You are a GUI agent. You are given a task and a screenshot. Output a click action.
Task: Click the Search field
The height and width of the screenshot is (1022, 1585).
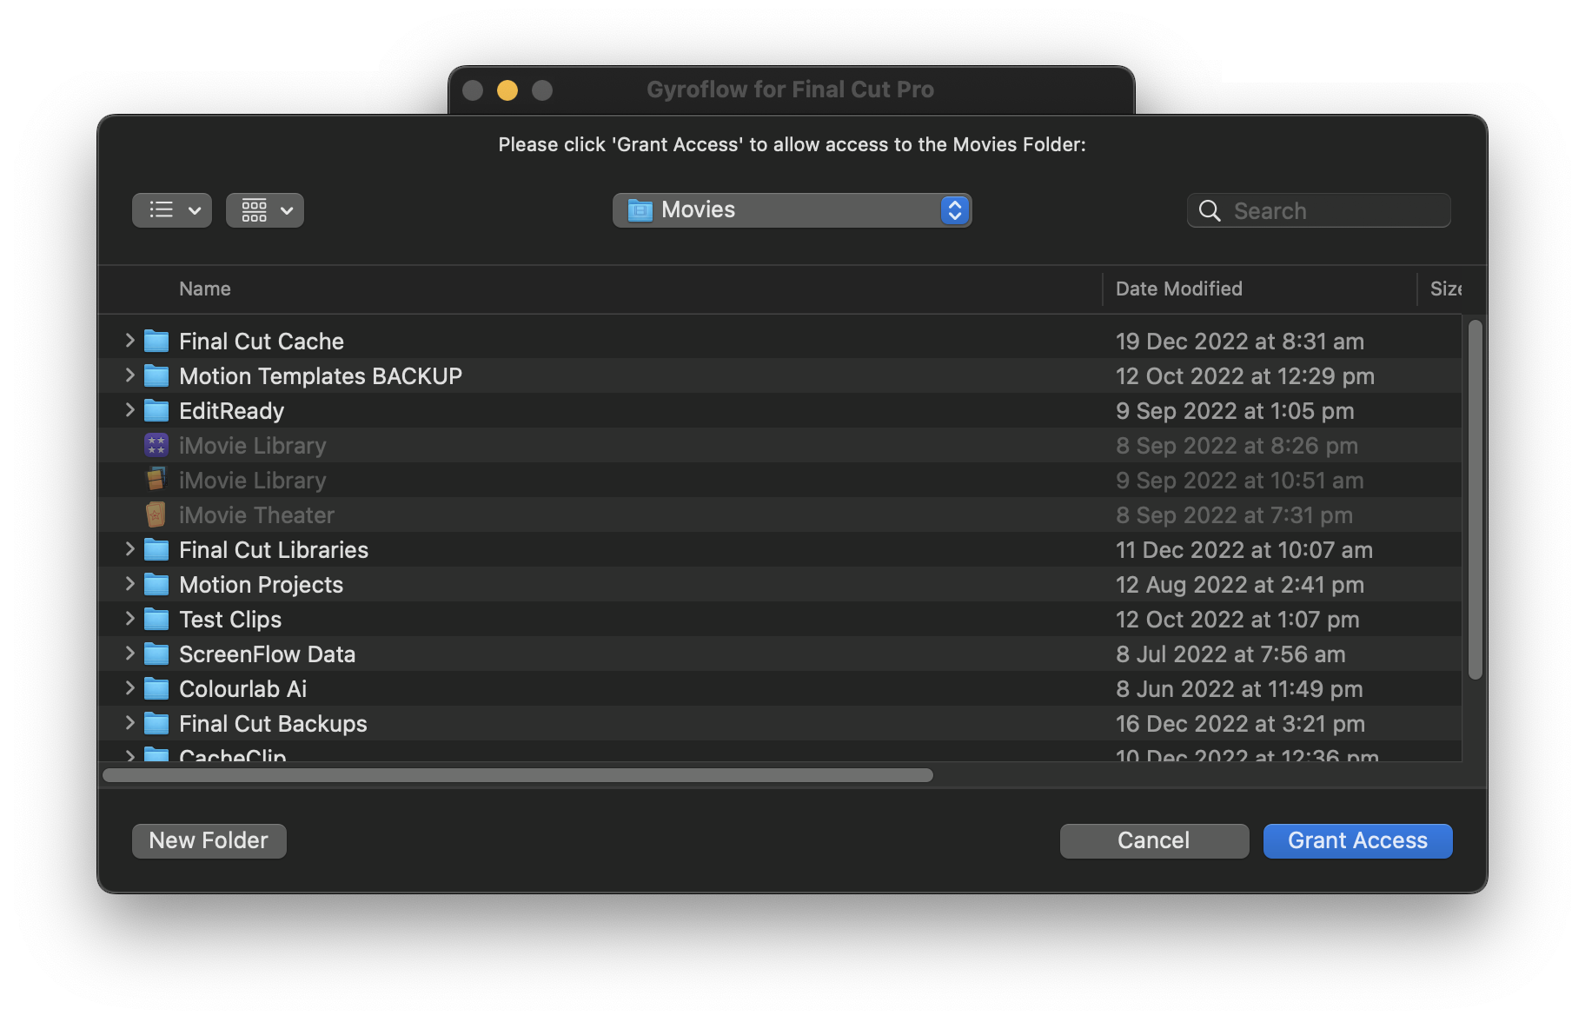(1318, 210)
